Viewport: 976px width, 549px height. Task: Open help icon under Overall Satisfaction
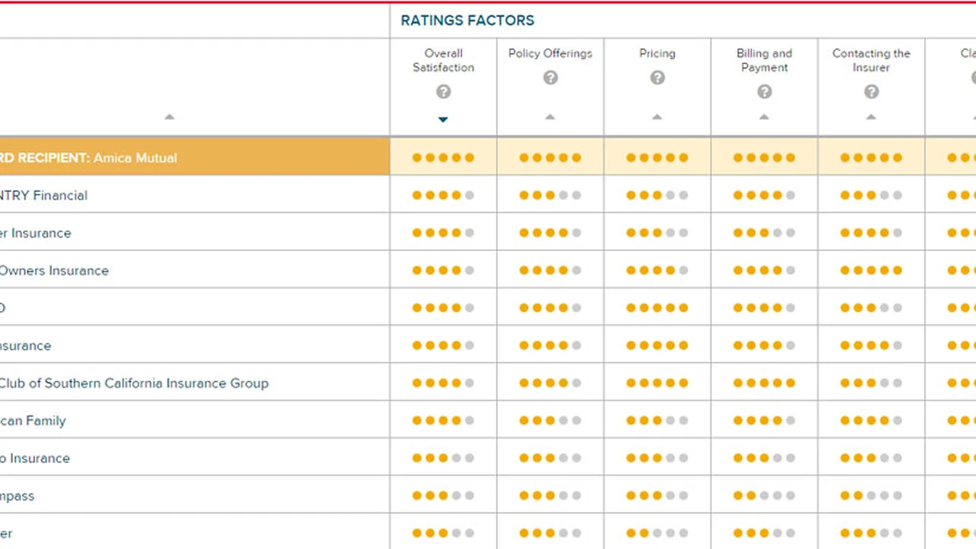pos(443,91)
